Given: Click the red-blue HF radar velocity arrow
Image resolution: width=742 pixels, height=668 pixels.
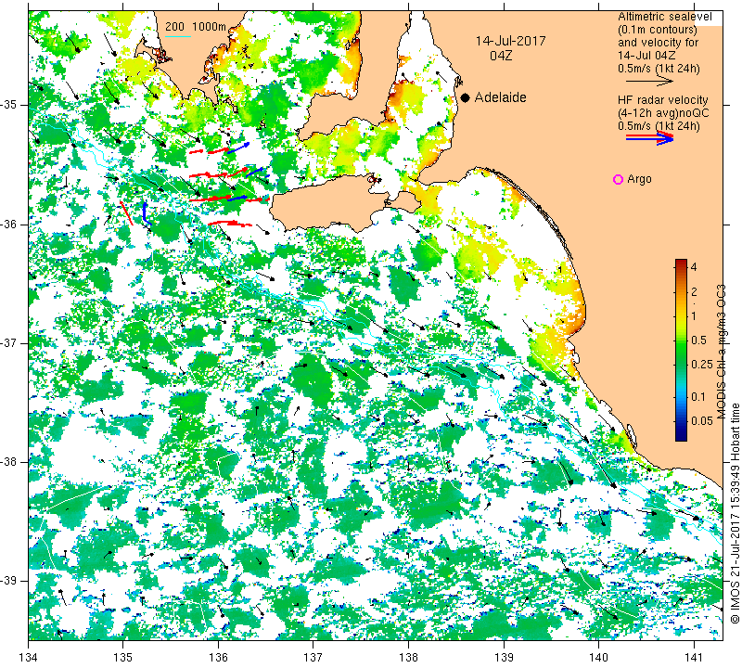Looking at the screenshot, I should point(649,138).
